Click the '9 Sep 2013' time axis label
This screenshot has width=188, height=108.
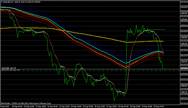tap(5, 107)
